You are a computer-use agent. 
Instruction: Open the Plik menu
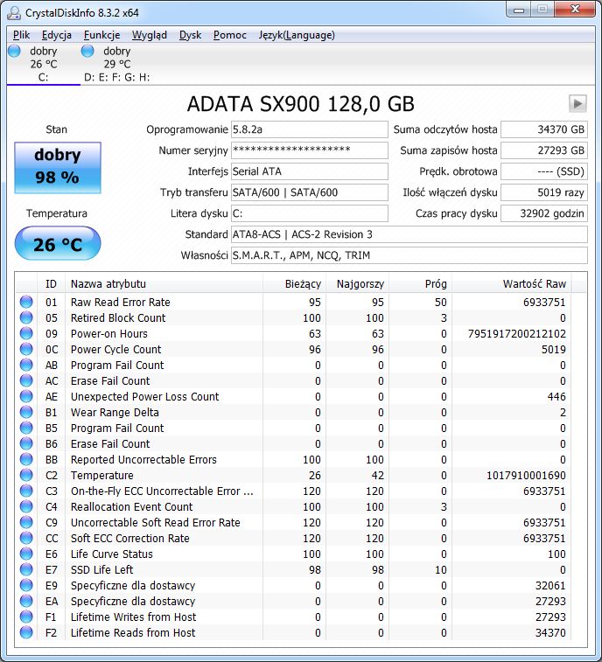[22, 35]
